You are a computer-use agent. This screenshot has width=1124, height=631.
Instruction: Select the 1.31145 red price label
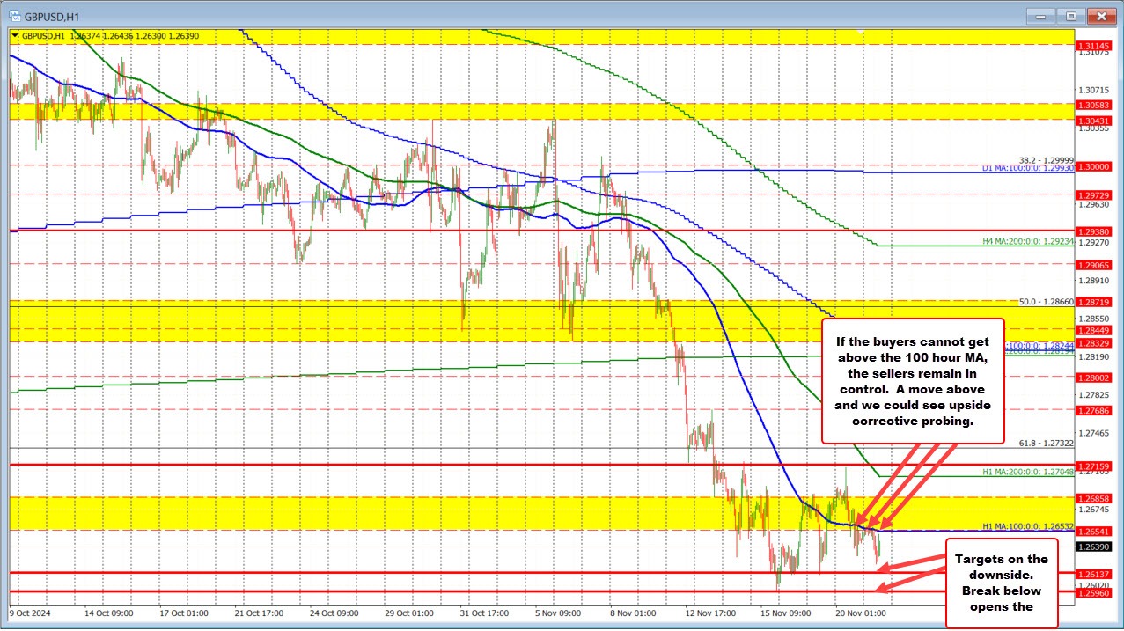click(x=1095, y=44)
